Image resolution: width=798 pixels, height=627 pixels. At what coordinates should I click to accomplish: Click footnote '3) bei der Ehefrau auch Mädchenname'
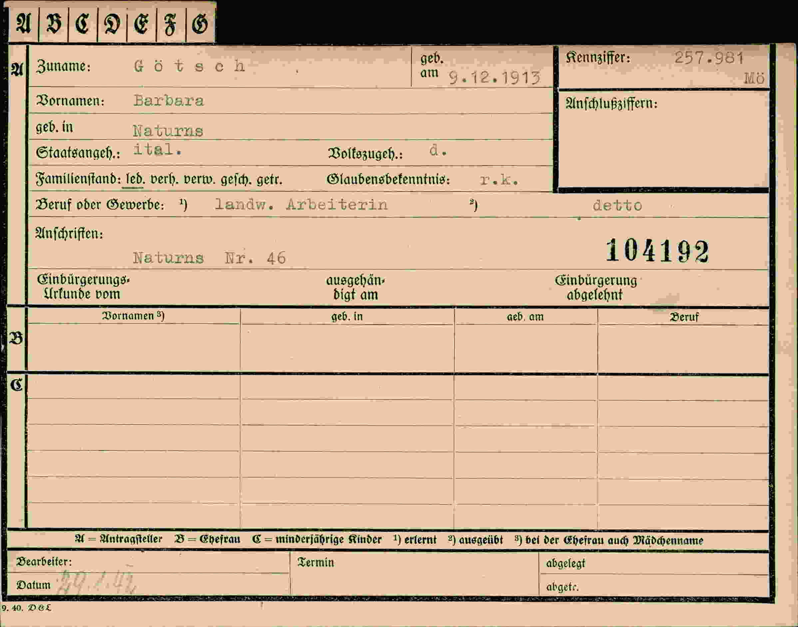(609, 540)
